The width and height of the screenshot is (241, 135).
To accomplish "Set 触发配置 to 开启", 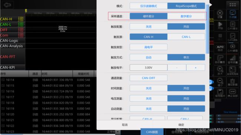I will pyautogui.click(x=186, y=27).
